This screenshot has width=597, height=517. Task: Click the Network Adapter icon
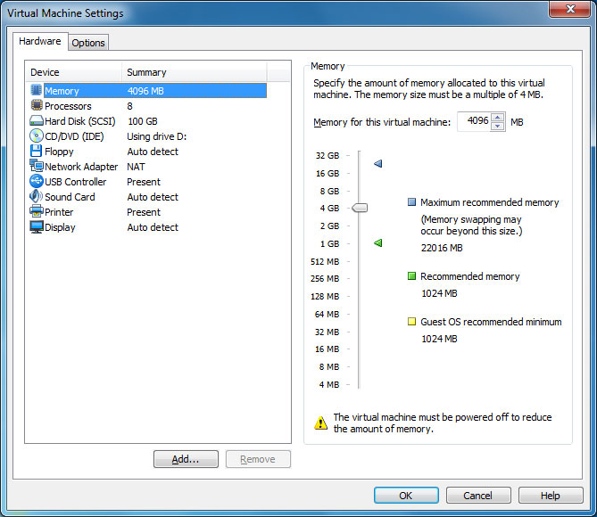(x=37, y=166)
